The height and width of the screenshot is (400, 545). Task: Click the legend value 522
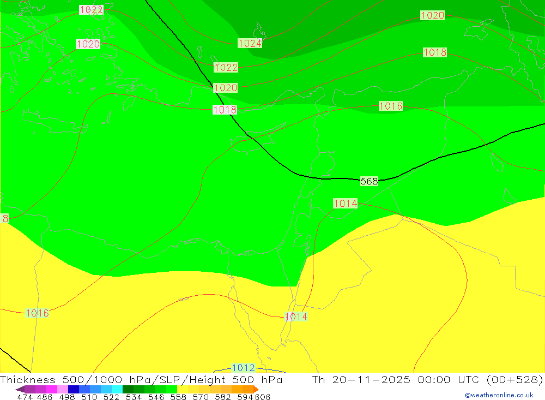111,397
